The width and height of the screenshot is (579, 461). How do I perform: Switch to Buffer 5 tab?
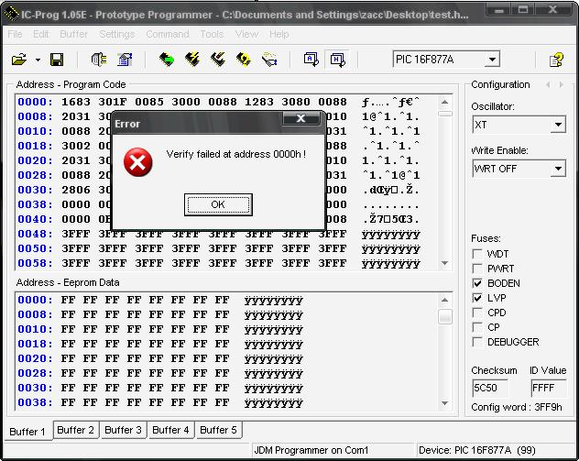click(218, 430)
